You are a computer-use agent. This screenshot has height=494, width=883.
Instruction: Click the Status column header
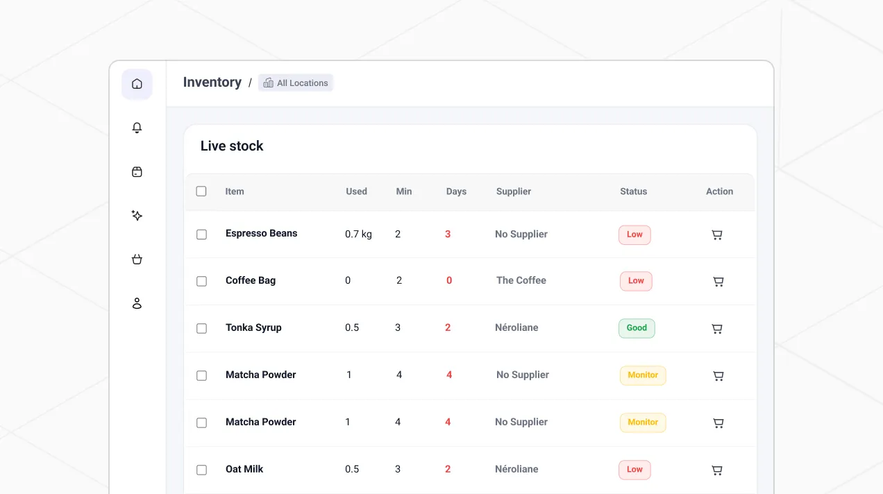[x=633, y=191]
